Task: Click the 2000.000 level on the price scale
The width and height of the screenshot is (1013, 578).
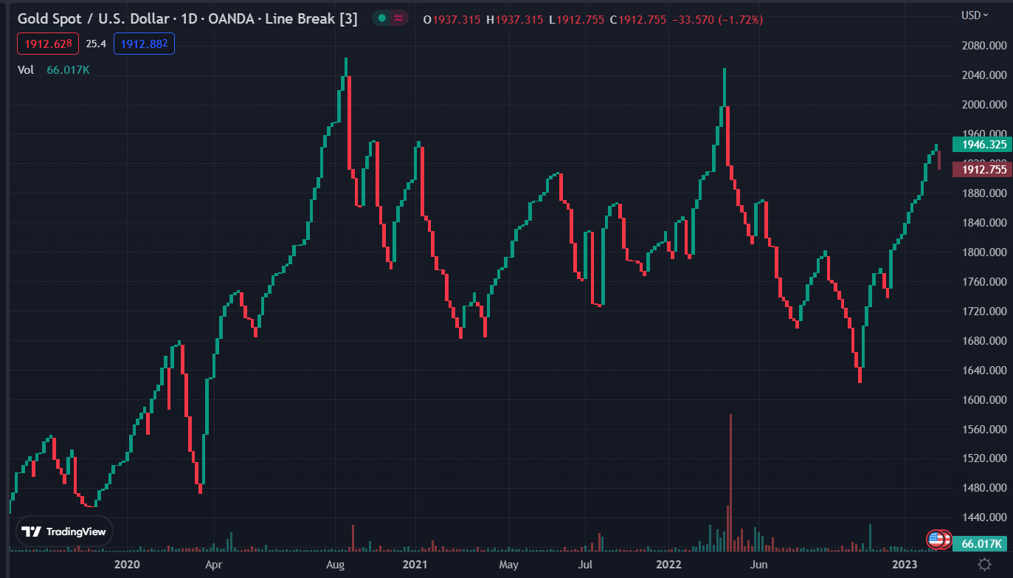Action: point(984,105)
